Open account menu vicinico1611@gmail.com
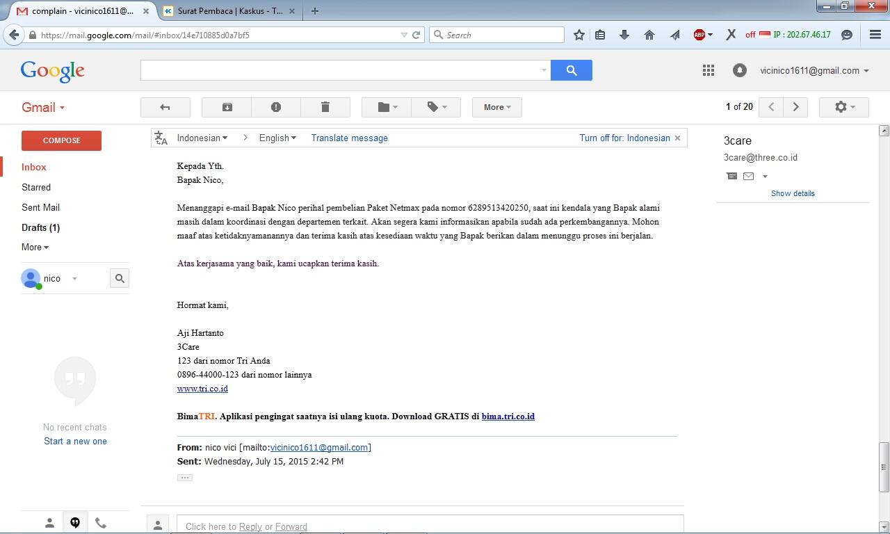 tap(814, 70)
